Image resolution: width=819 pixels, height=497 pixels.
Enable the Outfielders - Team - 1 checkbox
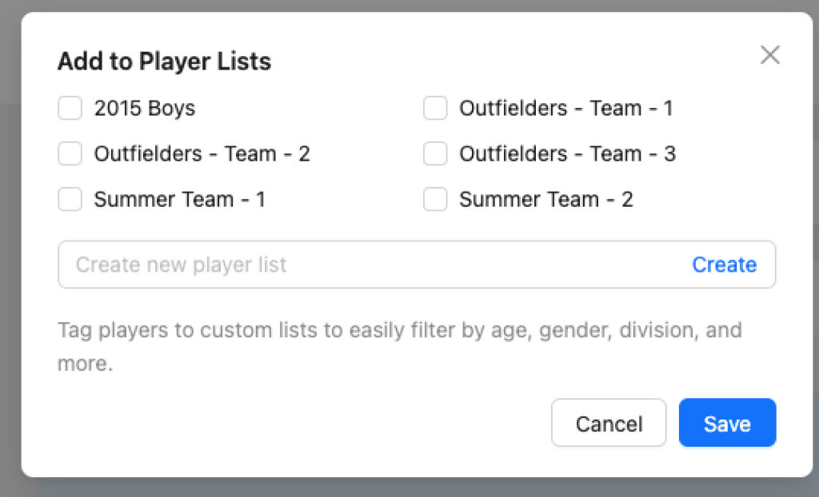(x=435, y=108)
